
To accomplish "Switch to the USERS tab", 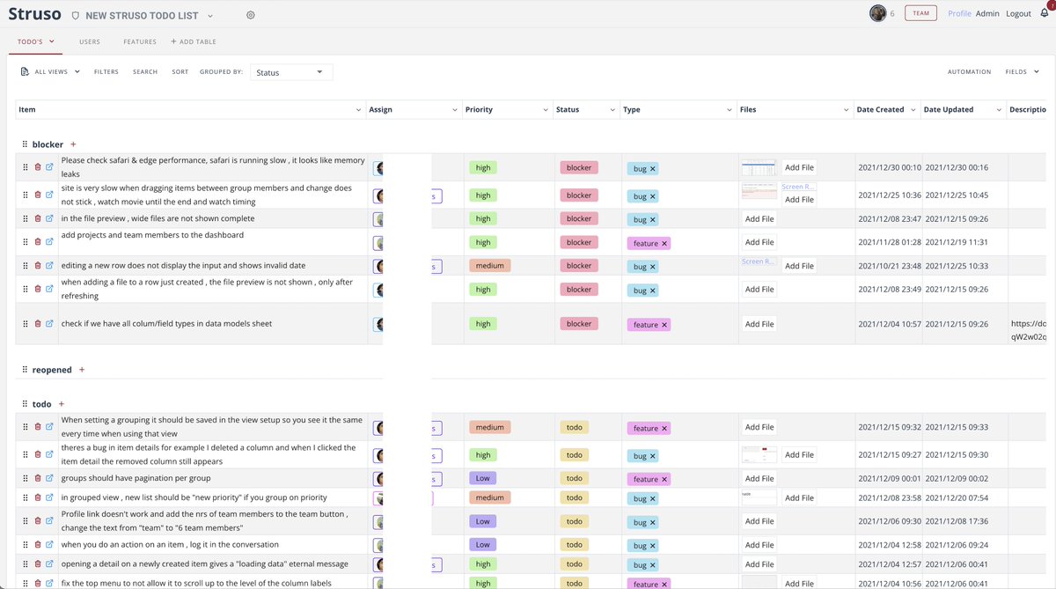I will [90, 41].
